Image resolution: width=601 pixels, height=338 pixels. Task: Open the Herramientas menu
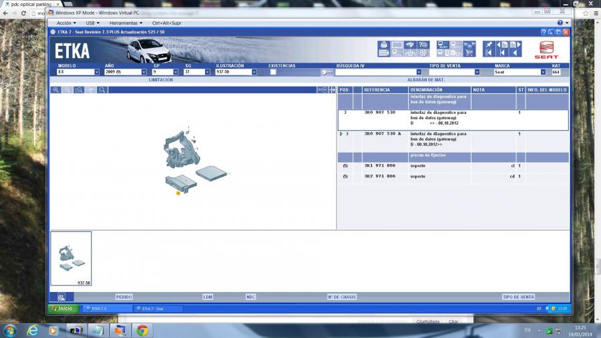click(126, 23)
